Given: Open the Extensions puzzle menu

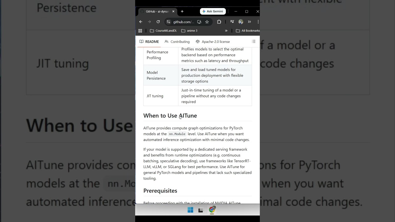Looking at the screenshot, I should pos(219,22).
